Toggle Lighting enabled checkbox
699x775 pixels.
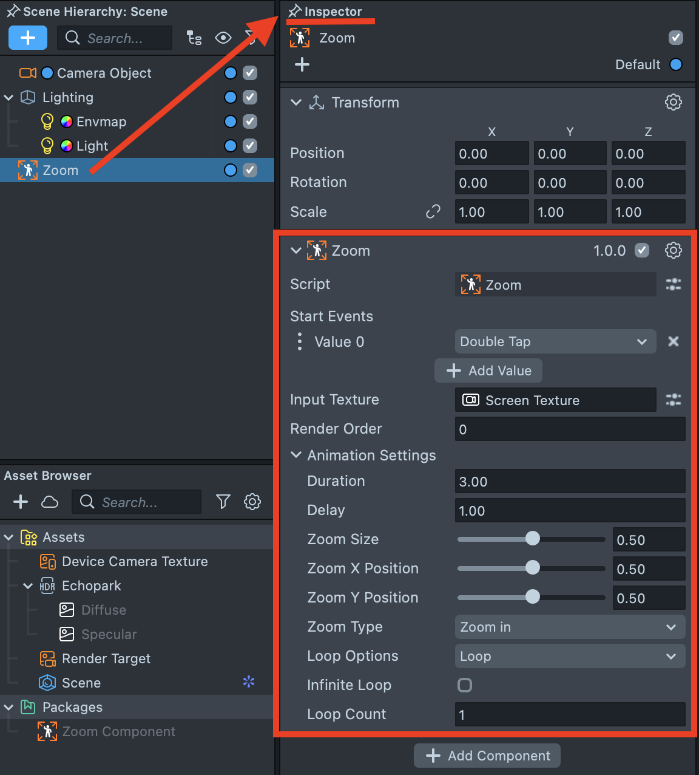(x=250, y=97)
